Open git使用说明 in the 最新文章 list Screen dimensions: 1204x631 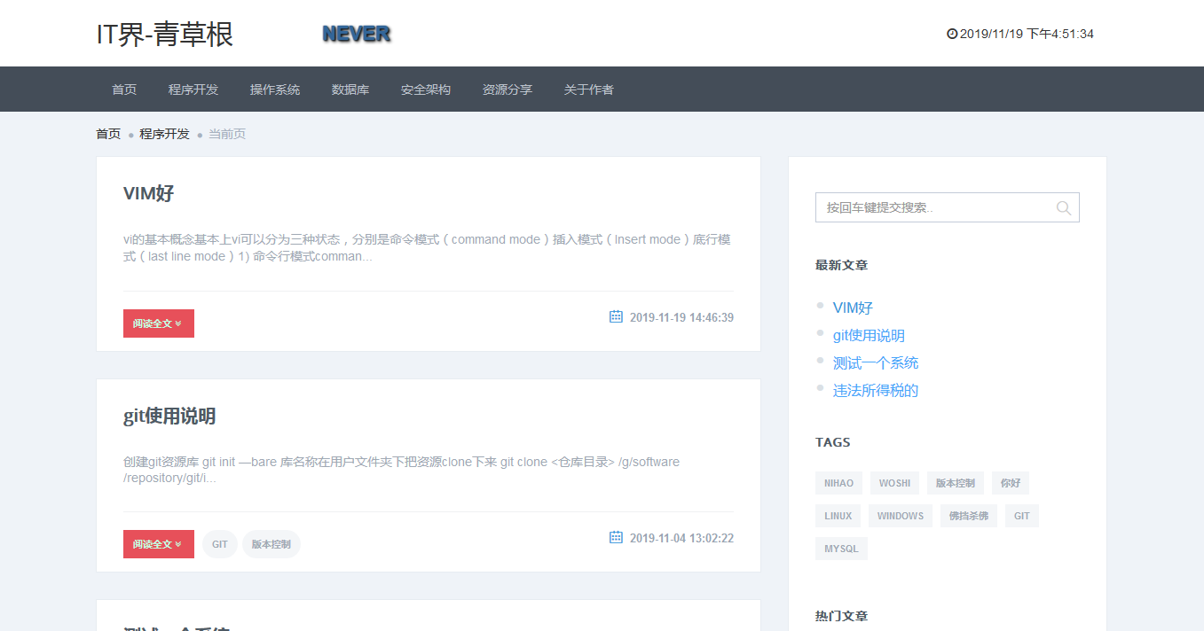point(869,335)
